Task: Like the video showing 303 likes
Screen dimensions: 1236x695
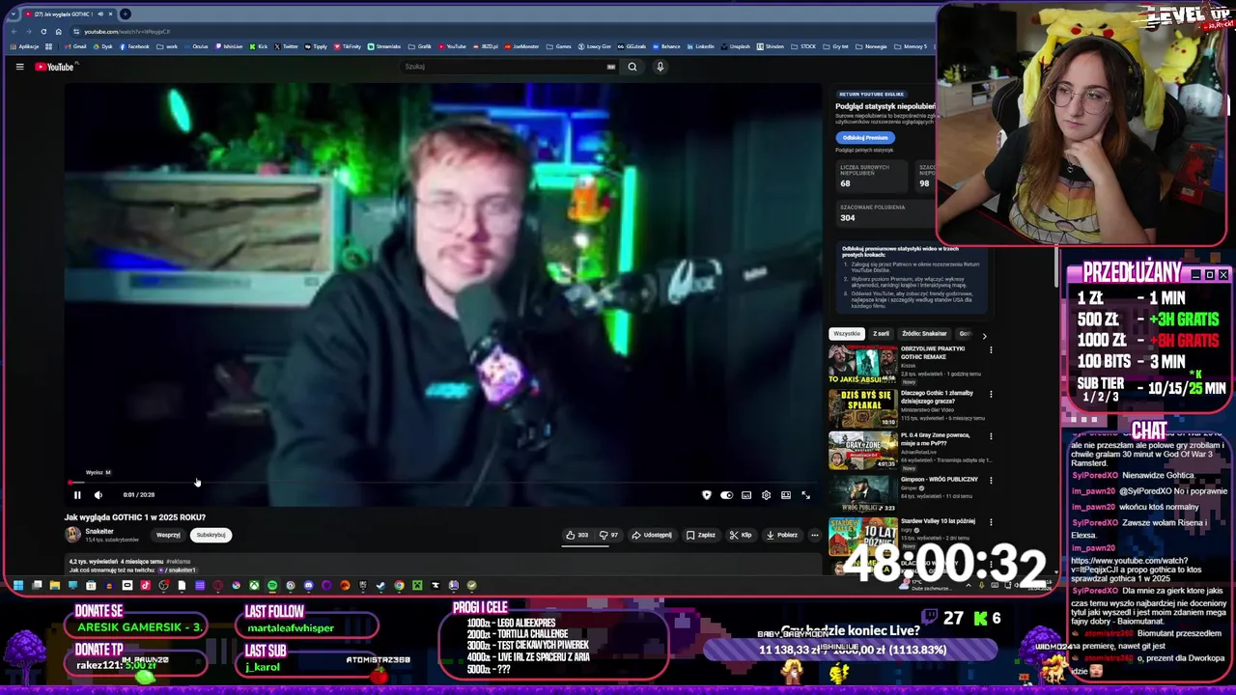Action: [577, 535]
